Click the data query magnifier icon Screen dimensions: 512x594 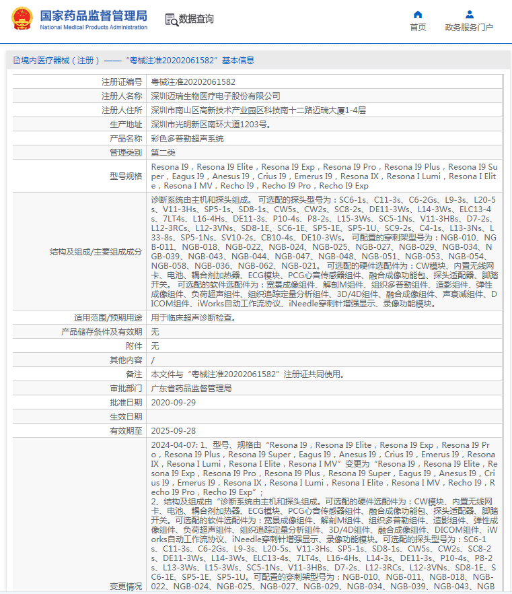[x=172, y=20]
